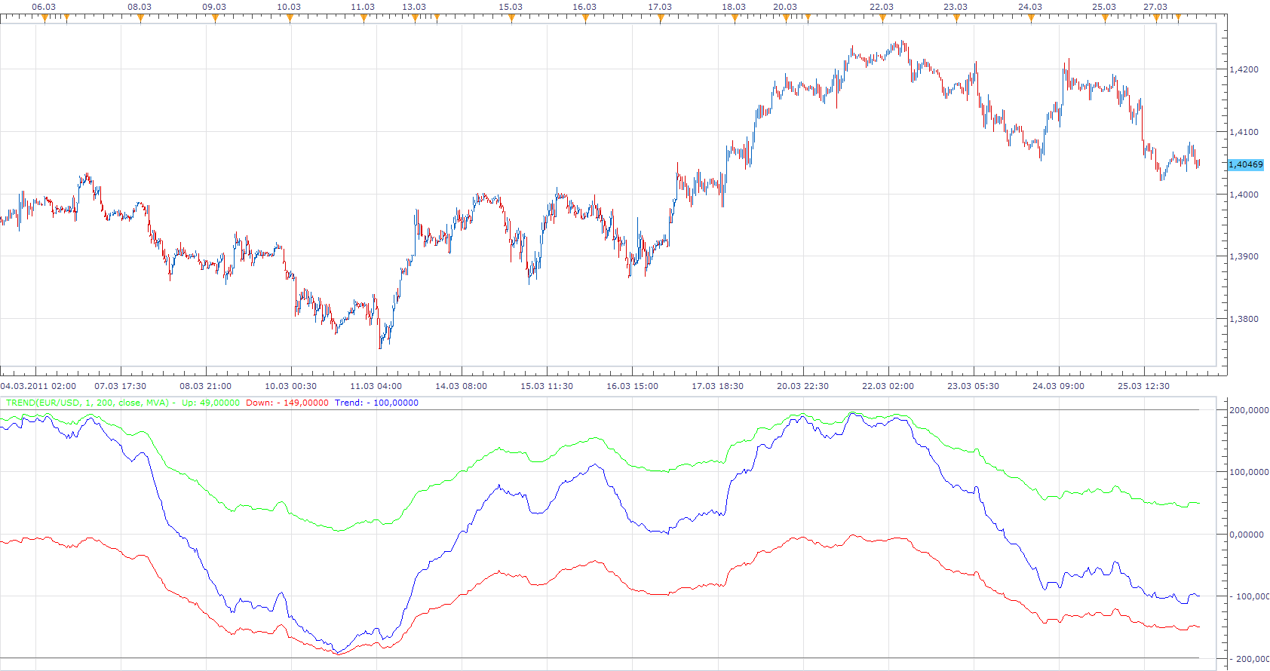The height and width of the screenshot is (671, 1270).
Task: Click the blue Trend: -100,00000 value
Action: [376, 403]
